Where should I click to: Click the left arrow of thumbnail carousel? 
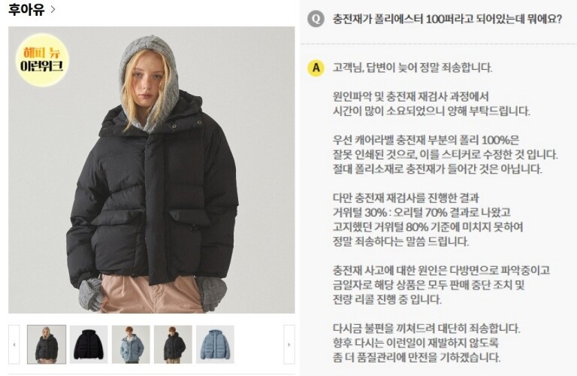tap(14, 344)
